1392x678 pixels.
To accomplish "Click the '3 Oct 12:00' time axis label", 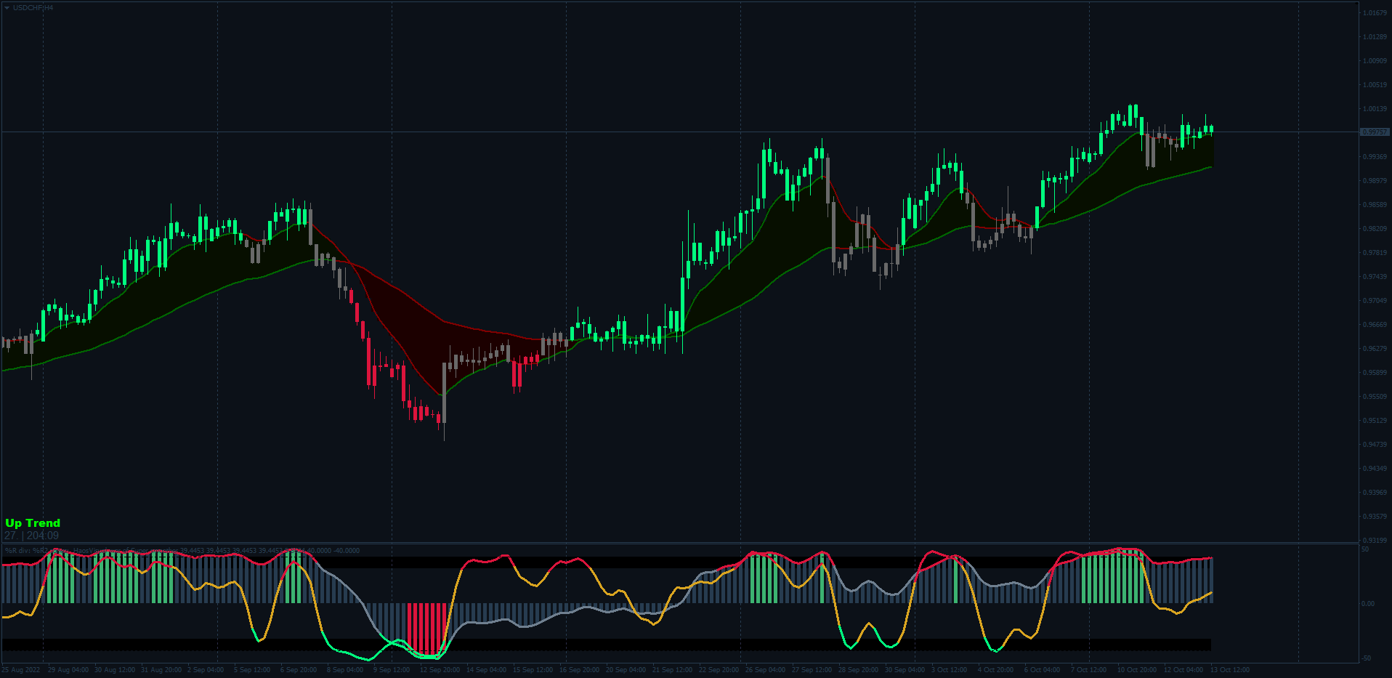I will click(950, 670).
